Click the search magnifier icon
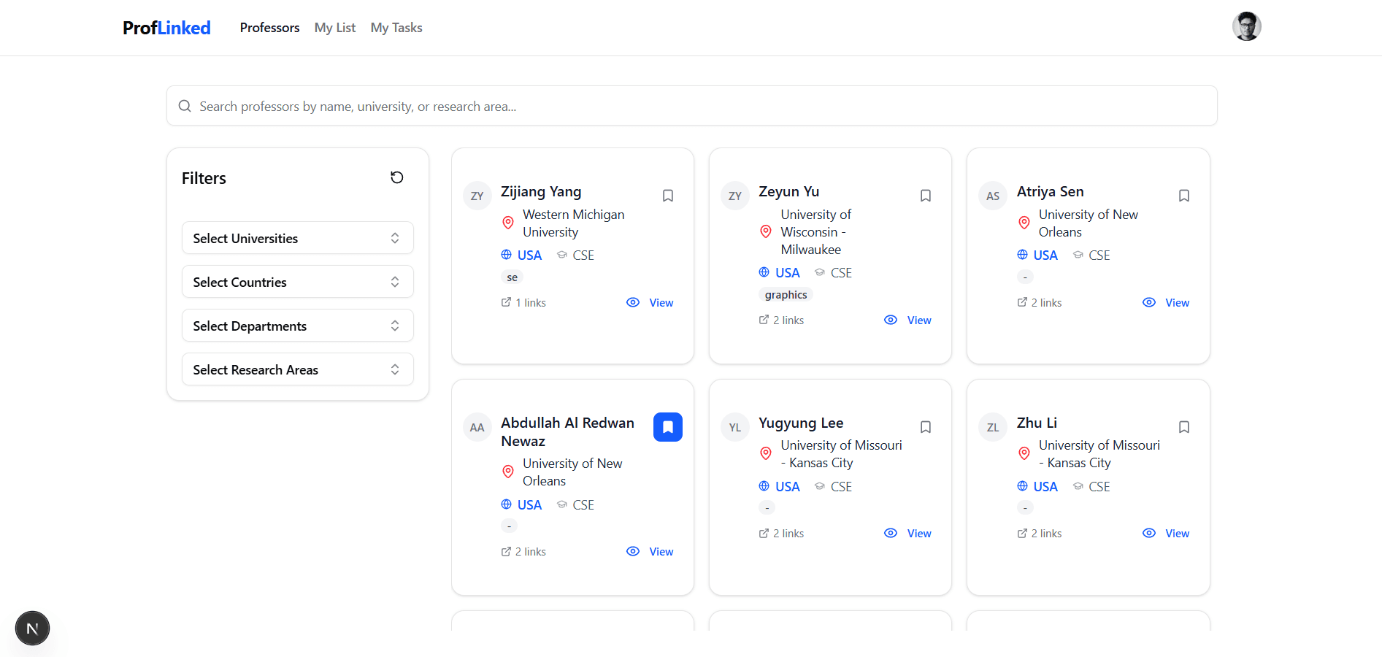Viewport: 1382px width, 657px height. pos(185,106)
